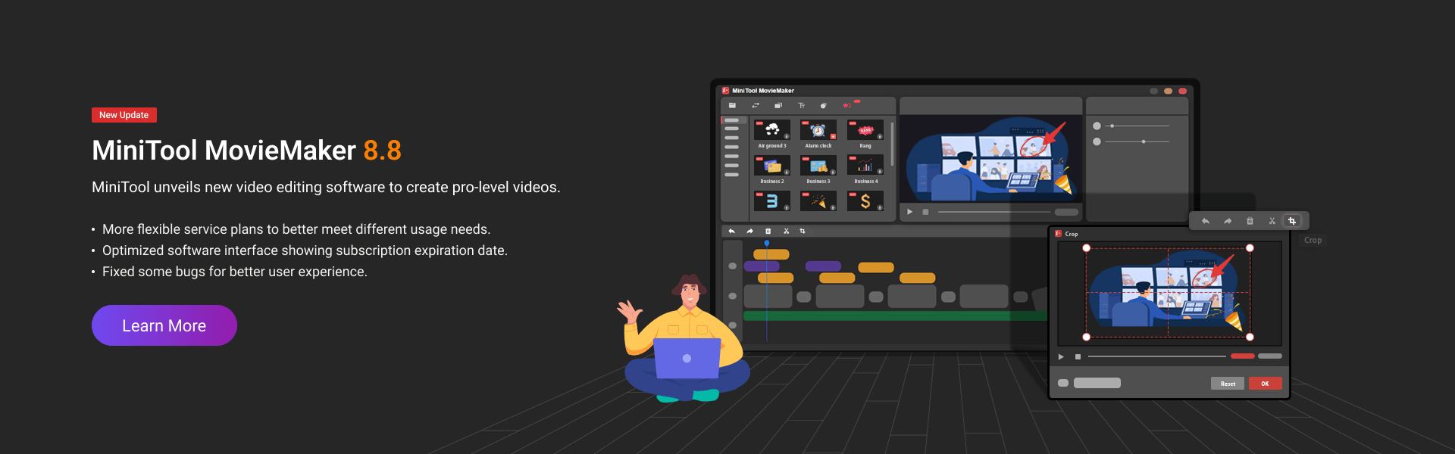Open the gray ratio field in Crop window
The height and width of the screenshot is (454, 1455).
pyautogui.click(x=1097, y=383)
